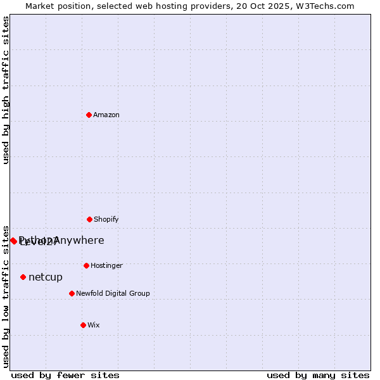380x380 pixels.
Task: Click the Wix red diamond marker
Action: click(x=83, y=325)
